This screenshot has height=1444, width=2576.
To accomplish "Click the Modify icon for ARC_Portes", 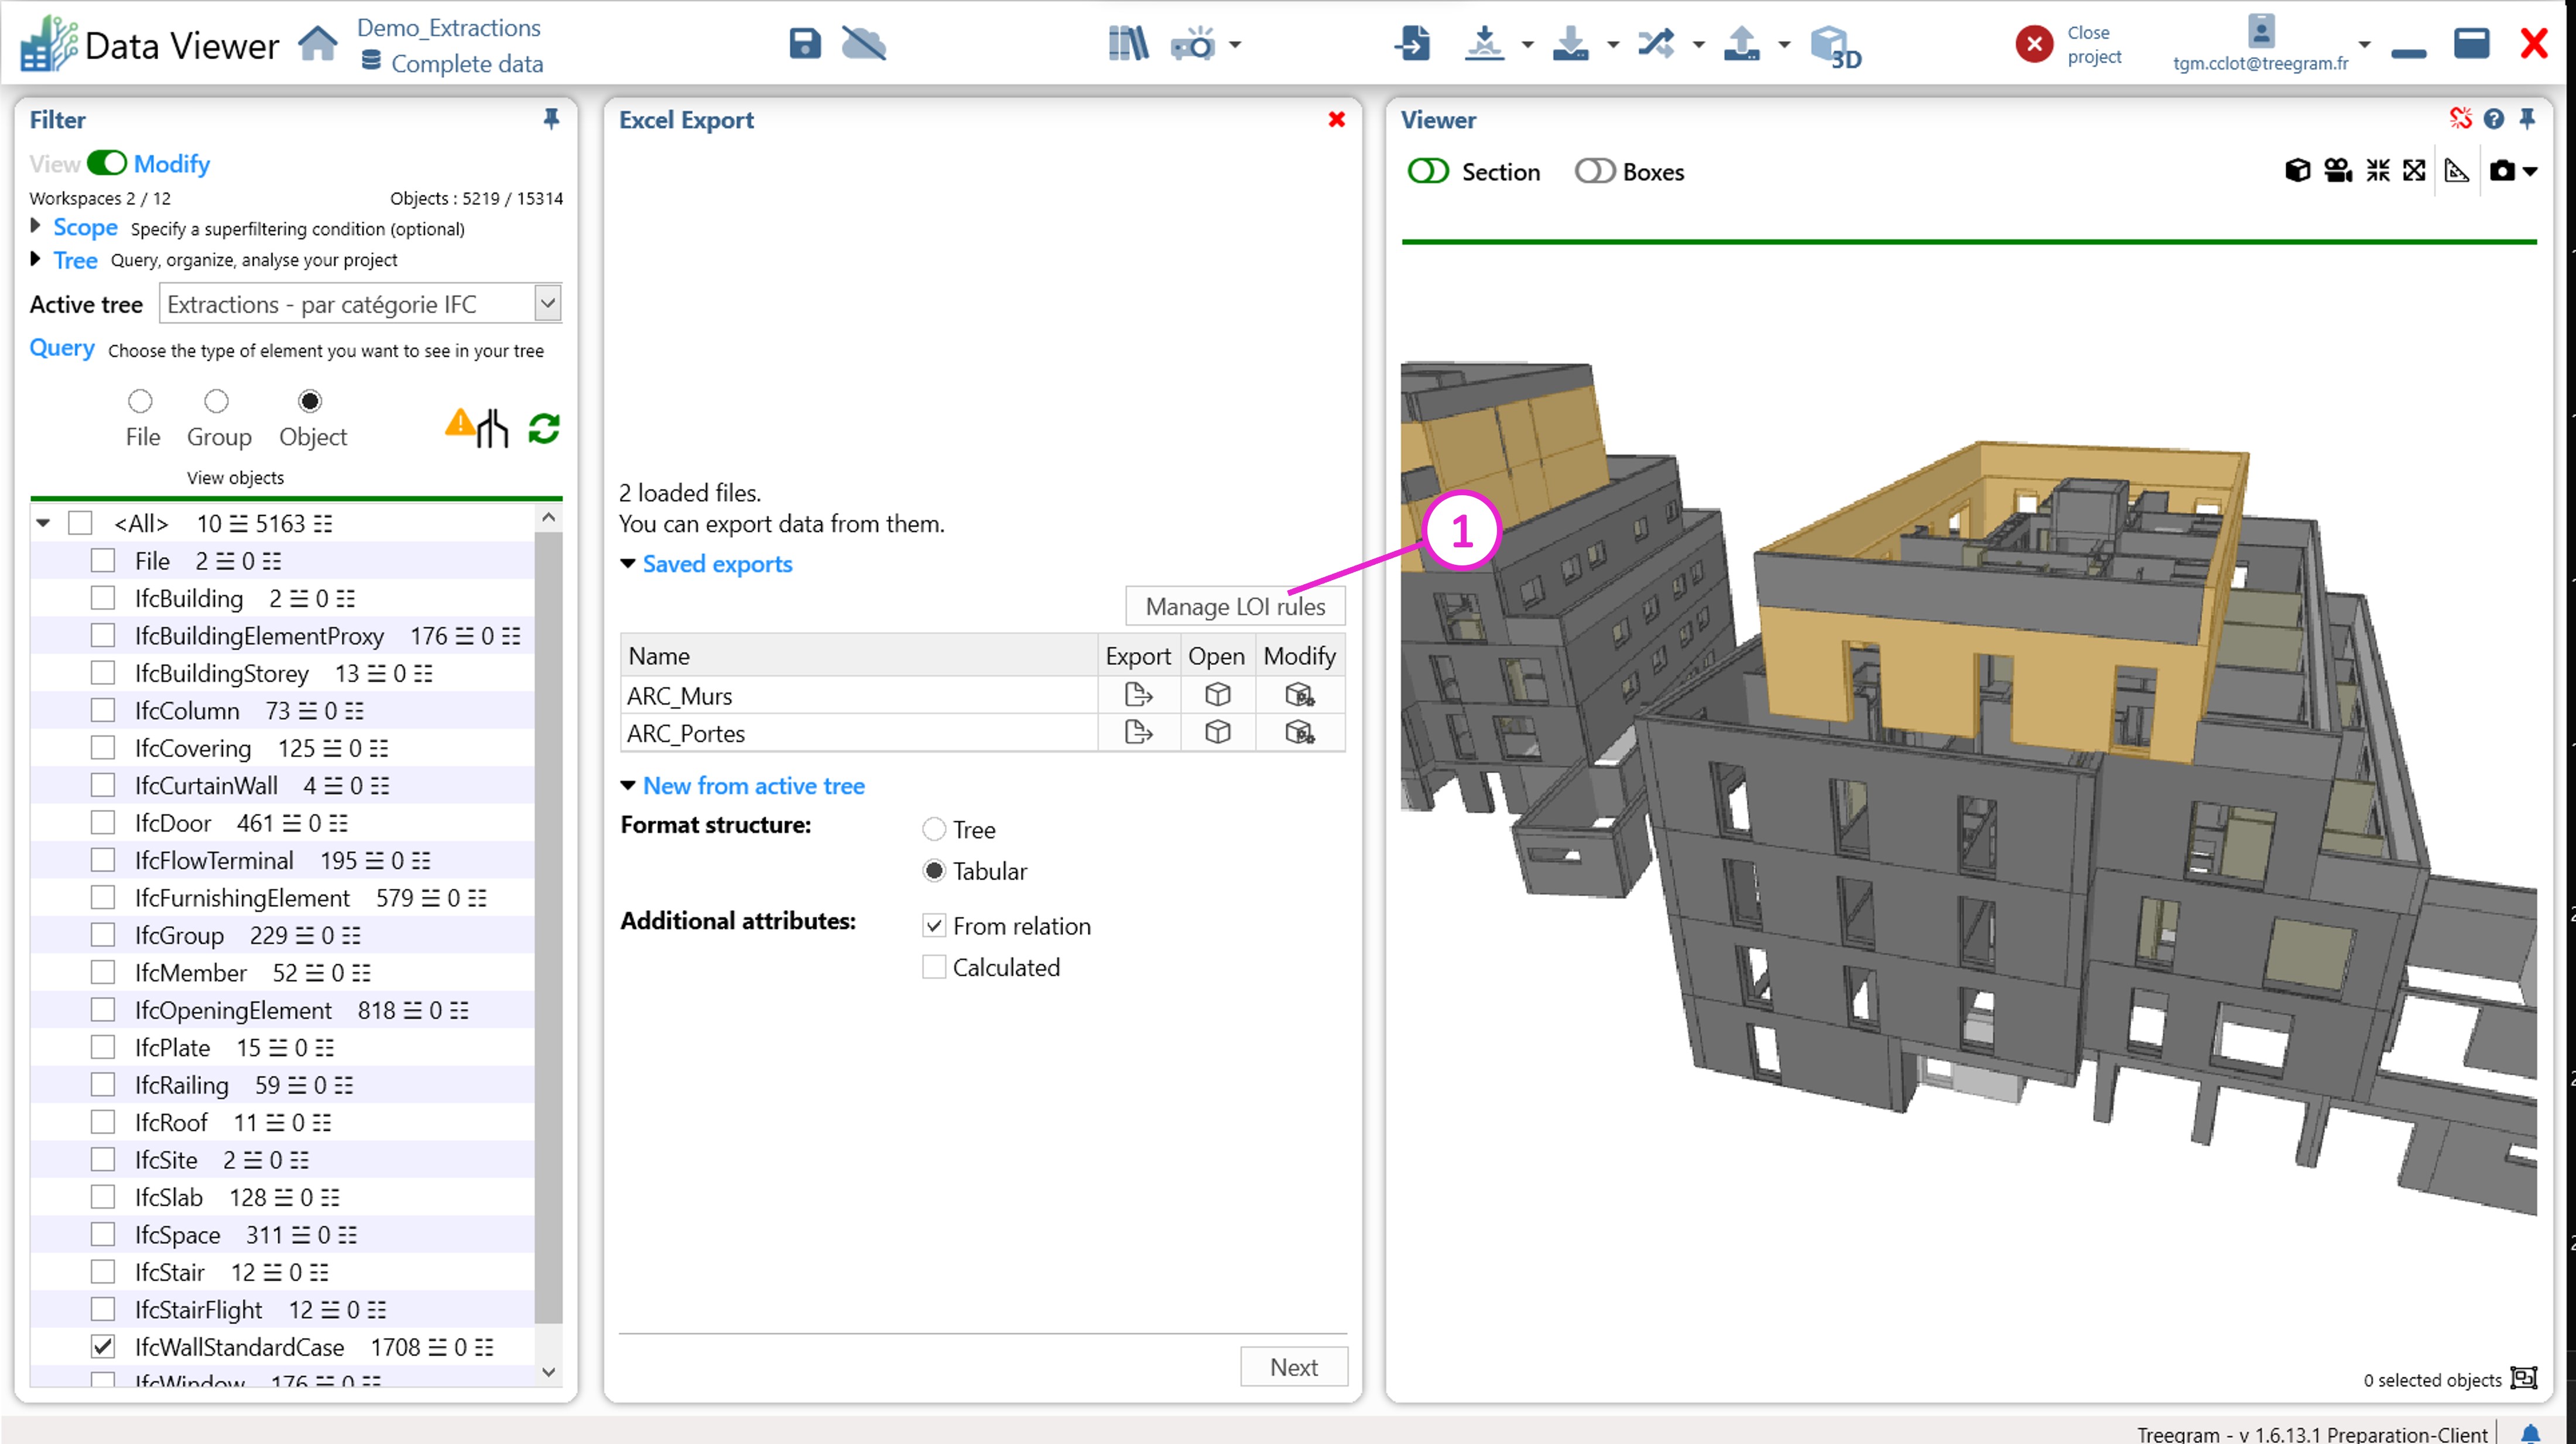I will point(1299,733).
